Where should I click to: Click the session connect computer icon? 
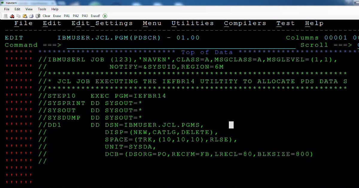5,16
